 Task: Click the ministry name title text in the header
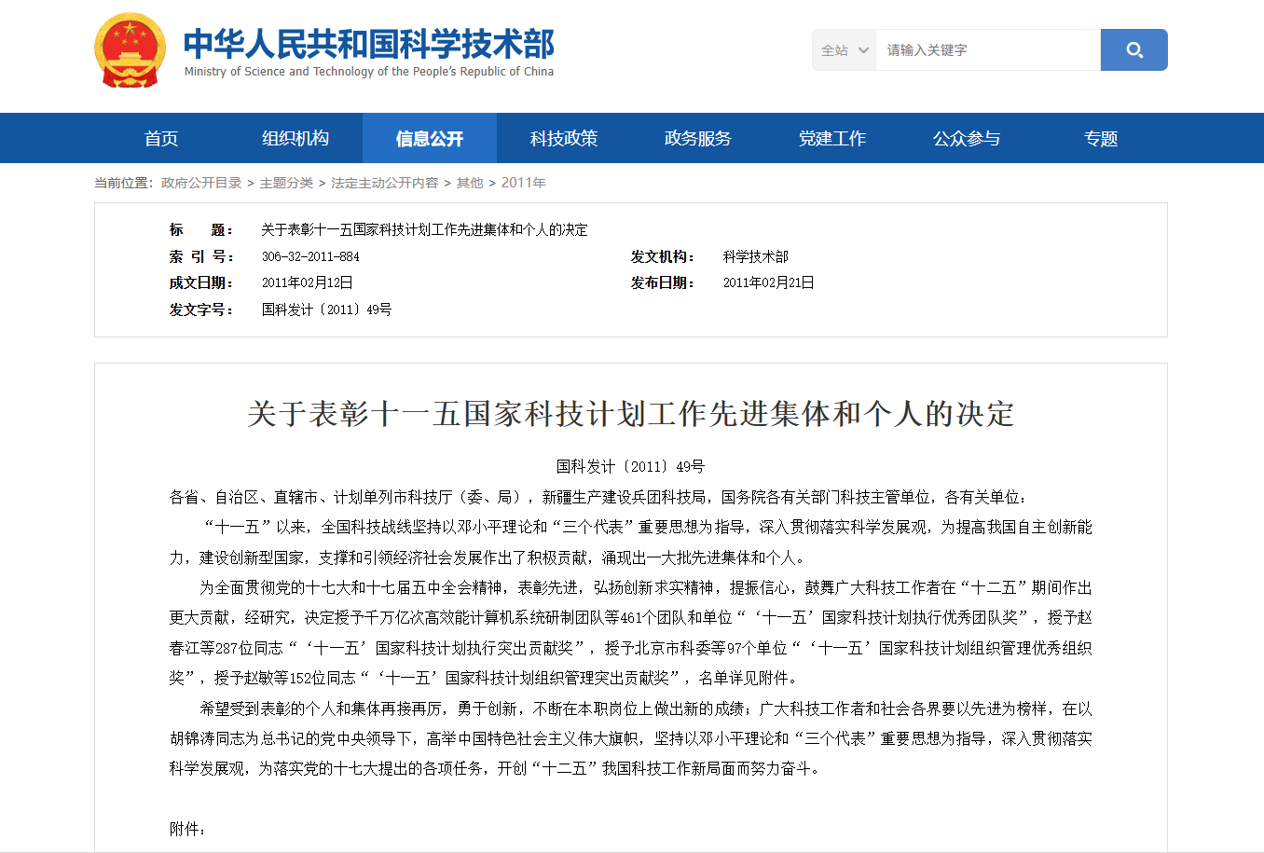(368, 45)
